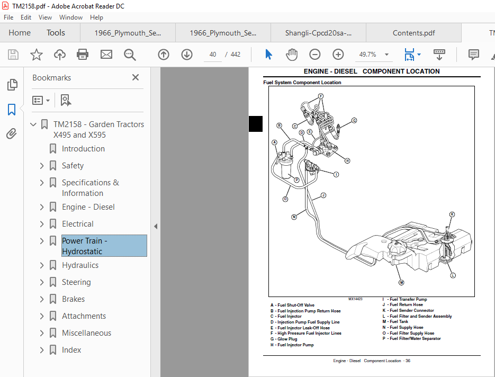
Task: Go to the Brakes bookmark
Action: coord(73,299)
